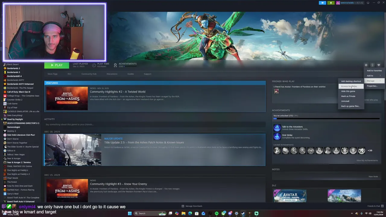The image size is (386, 217).
Task: Click the New Note button
Action: [373, 177]
